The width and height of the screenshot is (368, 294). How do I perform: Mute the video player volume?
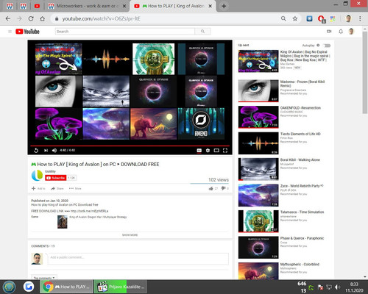54,151
